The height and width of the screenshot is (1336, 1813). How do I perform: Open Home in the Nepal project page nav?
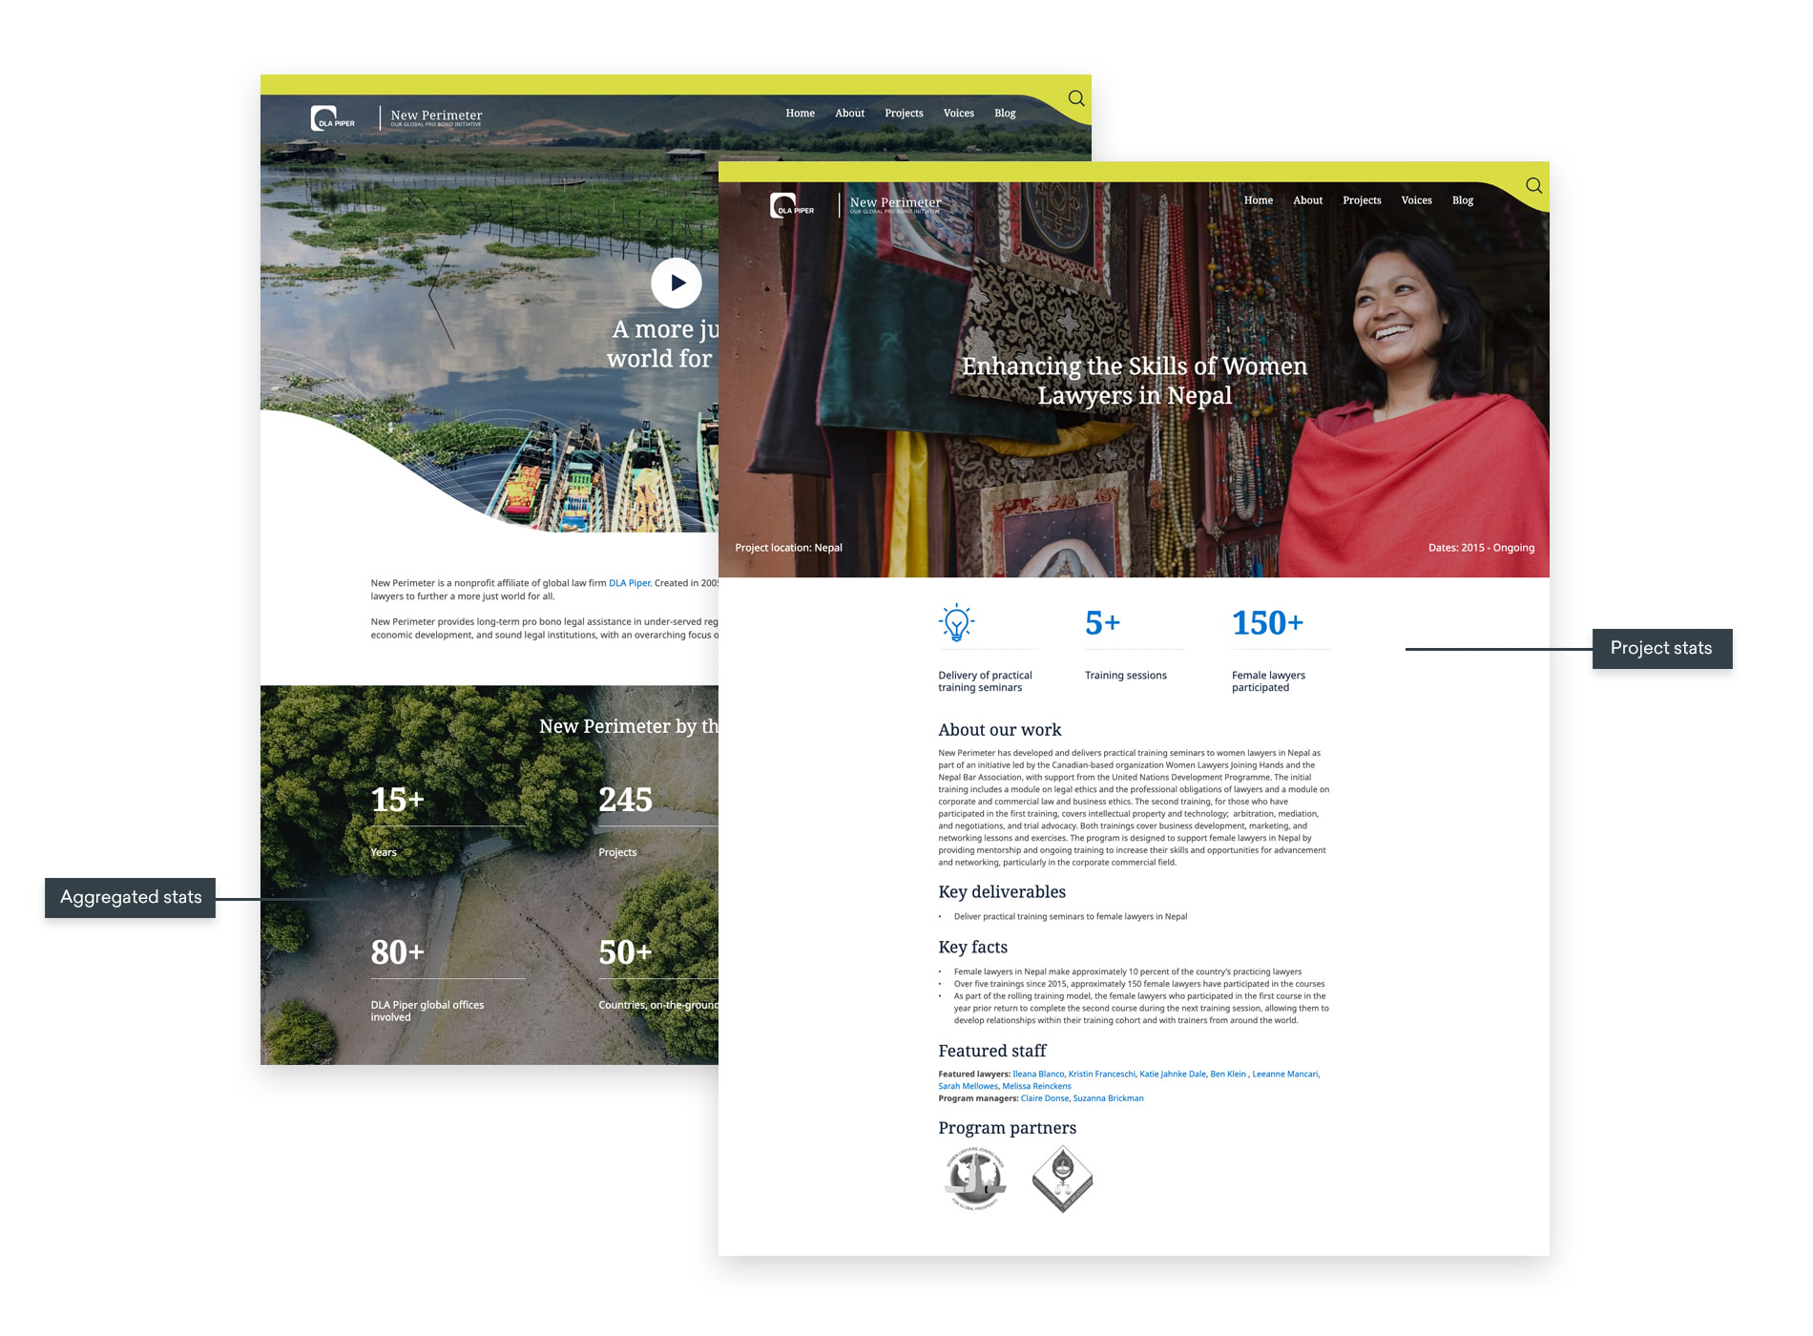point(1258,200)
